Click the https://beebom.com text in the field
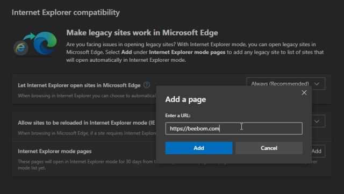The height and width of the screenshot is (194, 344). click(x=195, y=128)
